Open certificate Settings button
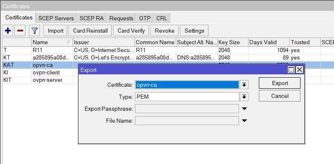This screenshot has height=164, width=334. click(194, 31)
